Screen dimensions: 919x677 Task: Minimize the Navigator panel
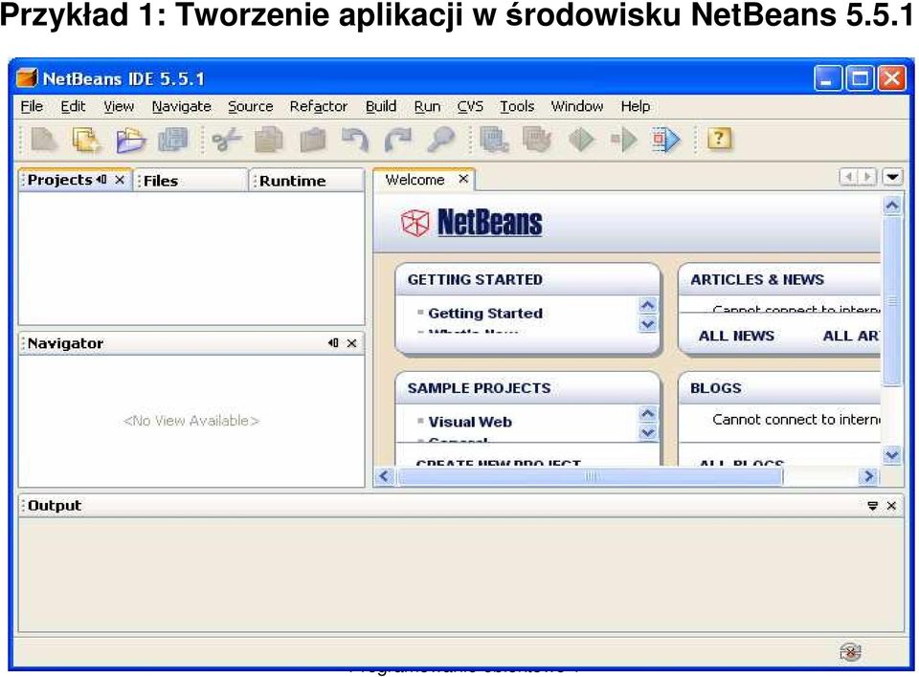[x=333, y=343]
